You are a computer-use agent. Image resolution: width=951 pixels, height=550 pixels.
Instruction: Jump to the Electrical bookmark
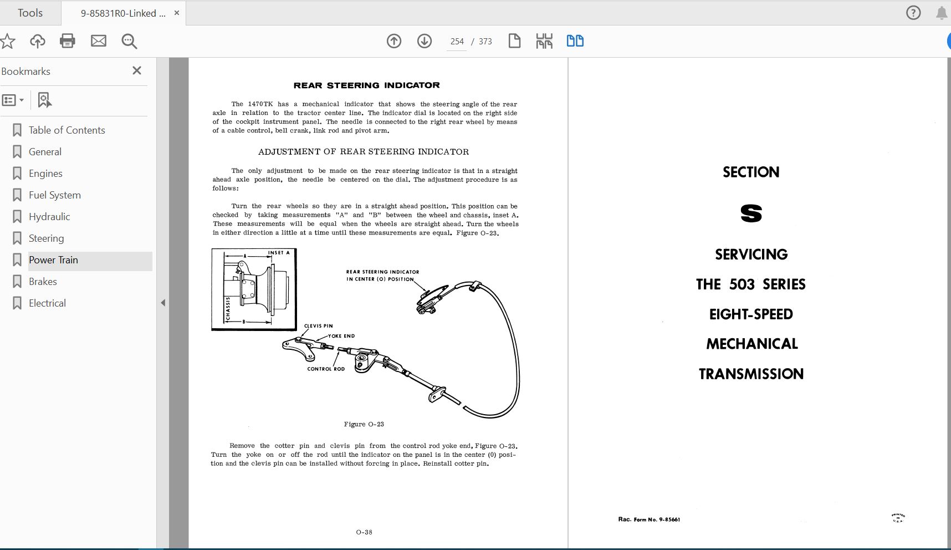[x=47, y=303]
